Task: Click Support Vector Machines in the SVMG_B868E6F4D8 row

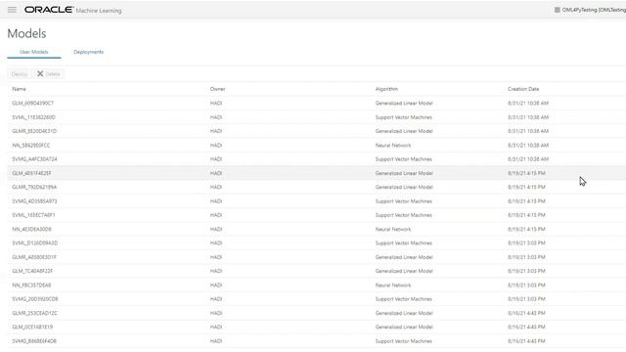Action: 404,341
